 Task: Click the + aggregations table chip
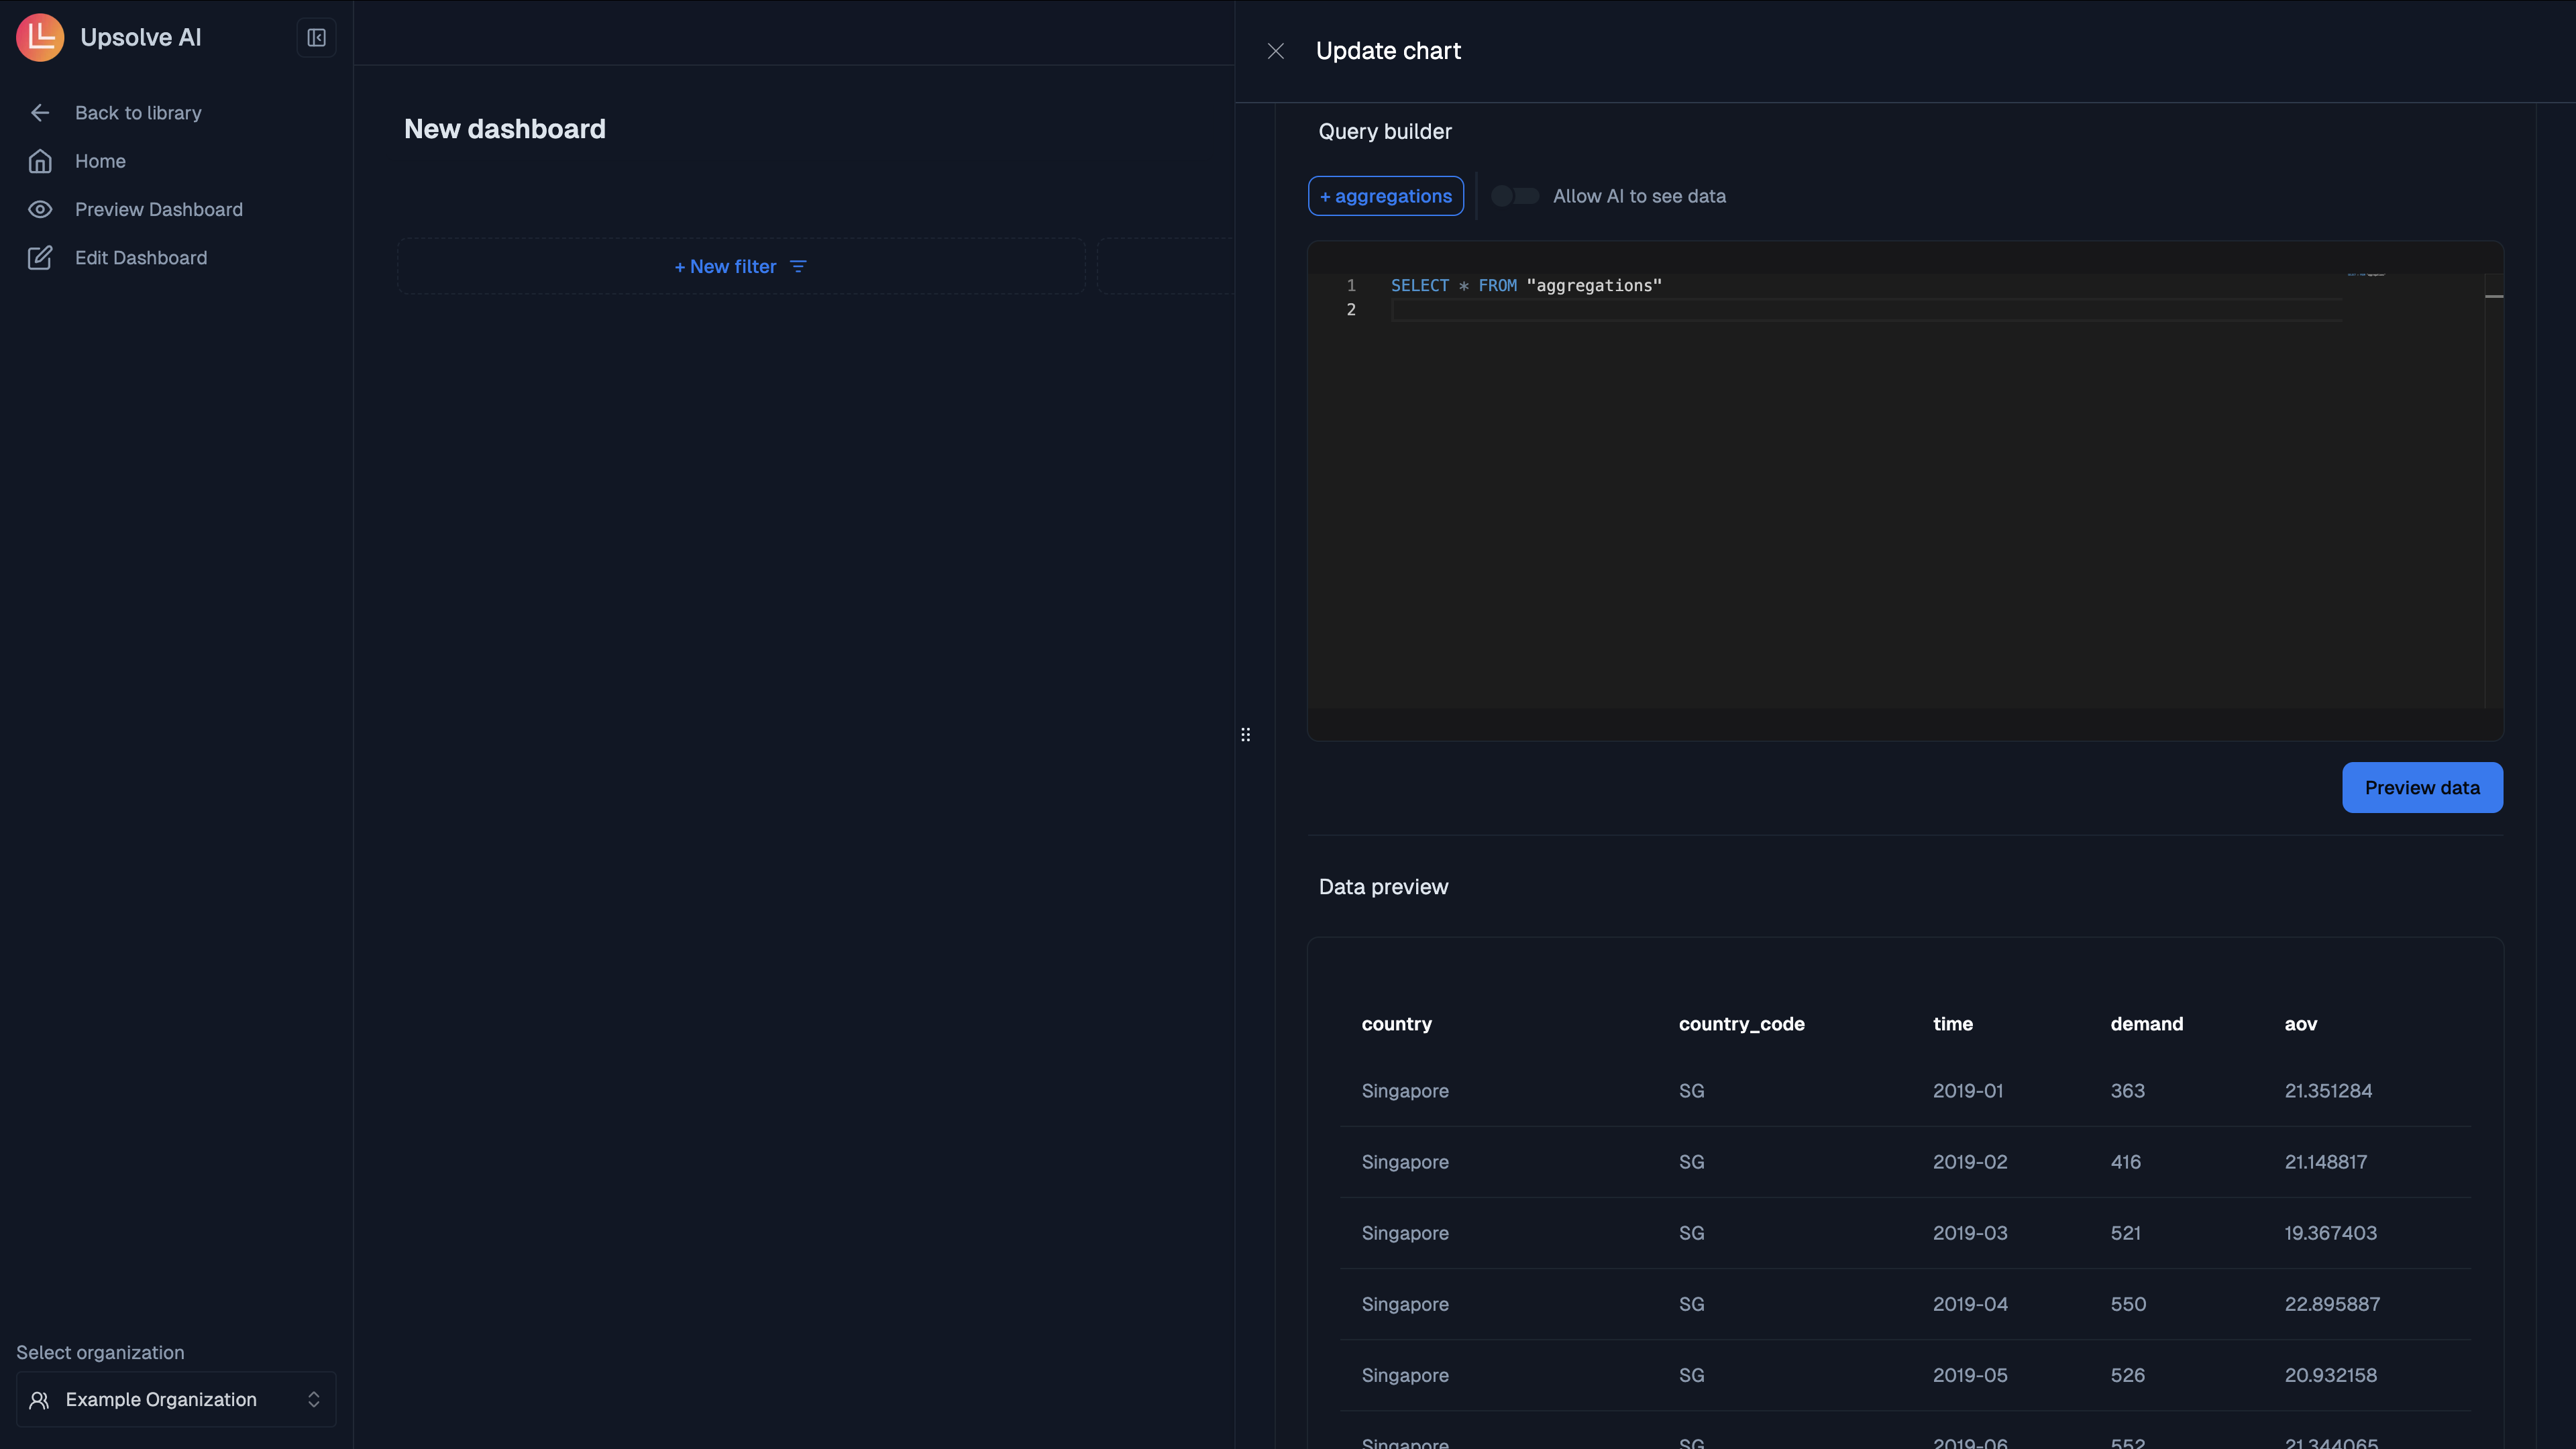pos(1385,196)
